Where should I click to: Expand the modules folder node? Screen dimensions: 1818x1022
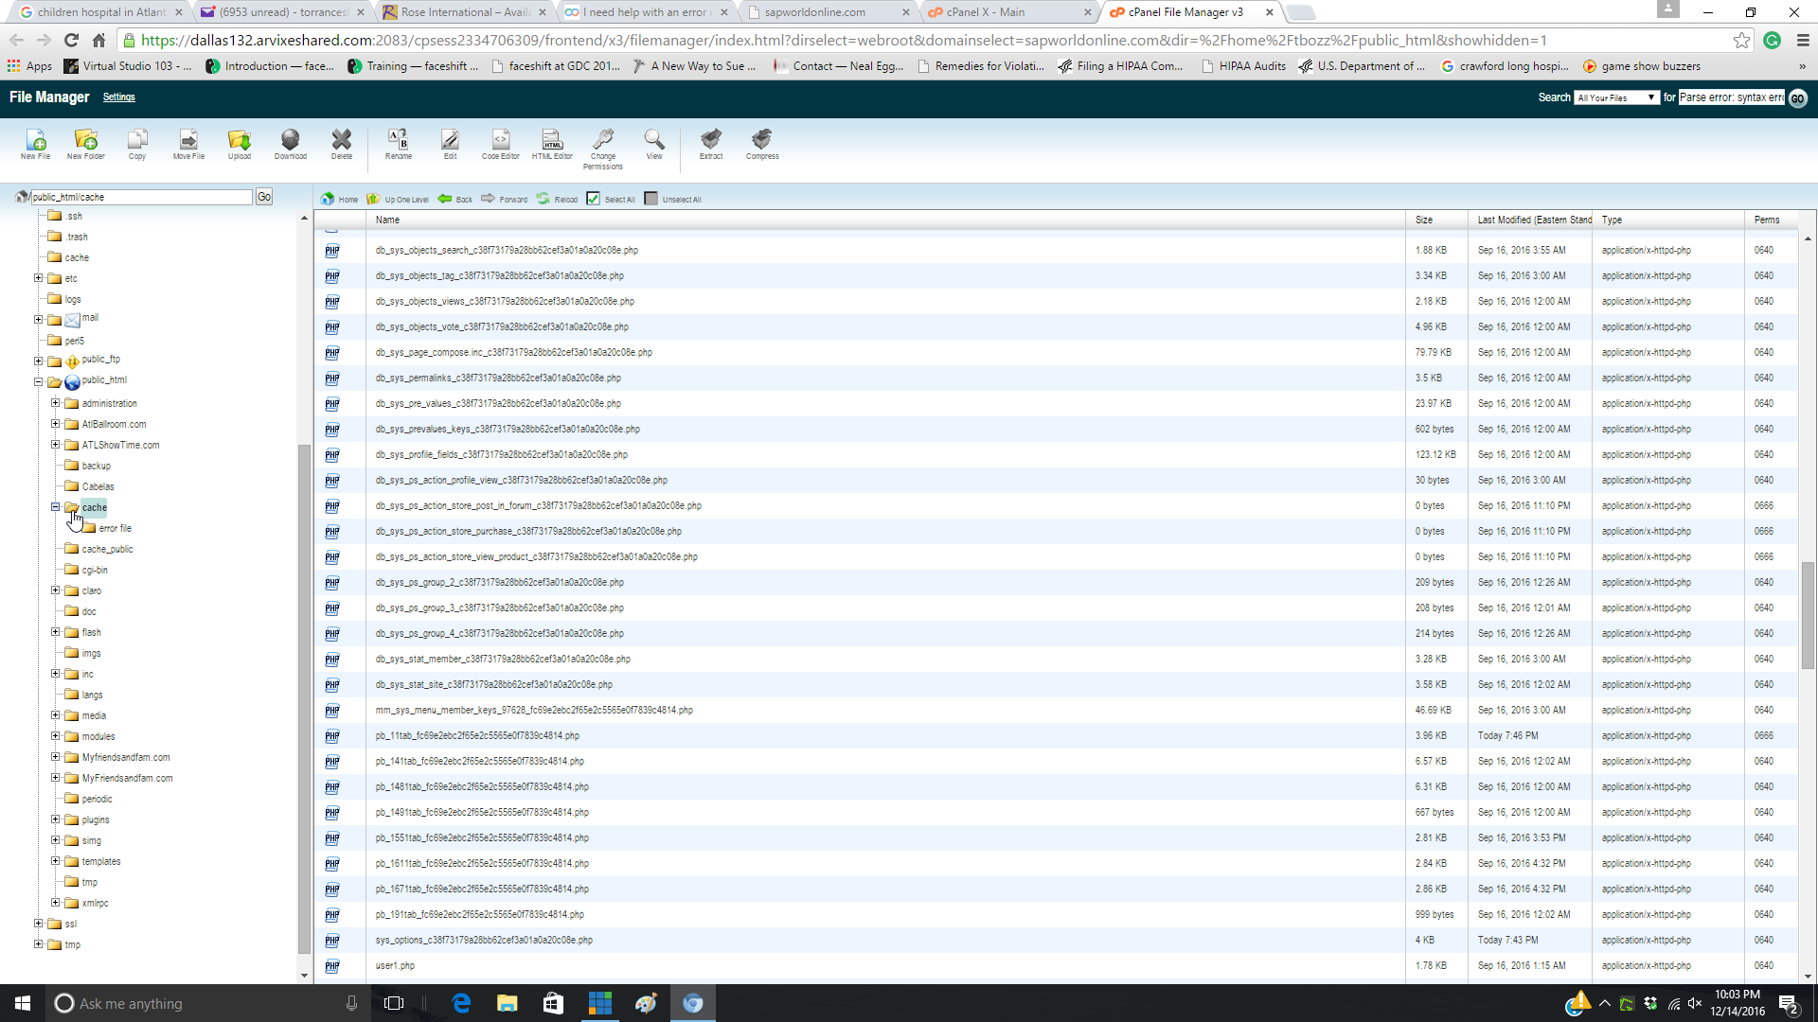(x=56, y=736)
